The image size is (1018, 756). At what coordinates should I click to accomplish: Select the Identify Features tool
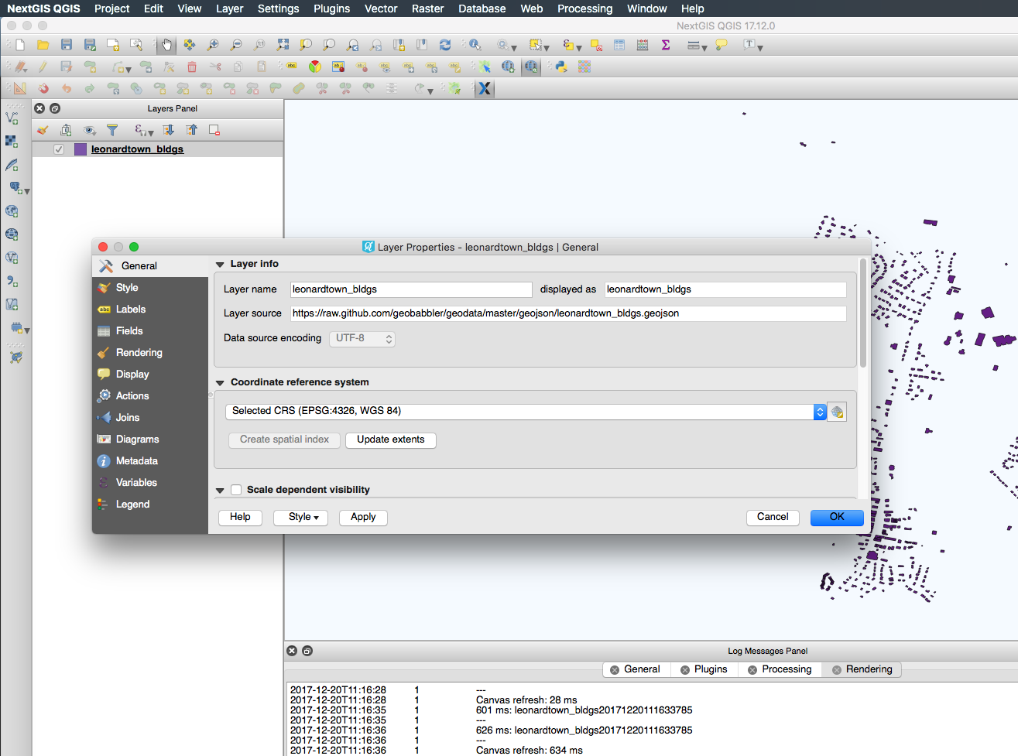[x=475, y=45]
